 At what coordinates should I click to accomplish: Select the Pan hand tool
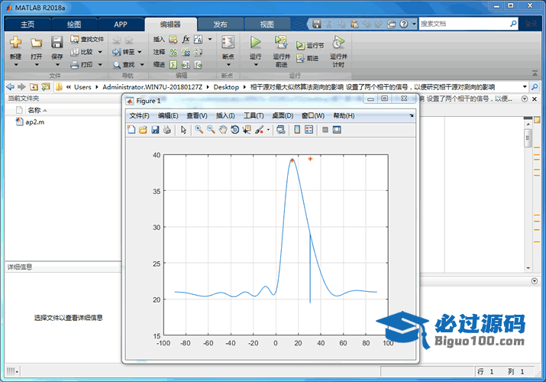point(223,130)
